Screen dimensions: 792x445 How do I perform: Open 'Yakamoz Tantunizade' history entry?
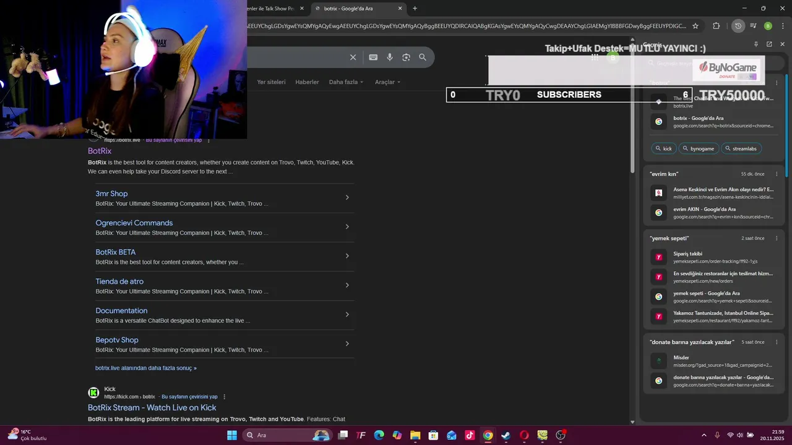(715, 316)
